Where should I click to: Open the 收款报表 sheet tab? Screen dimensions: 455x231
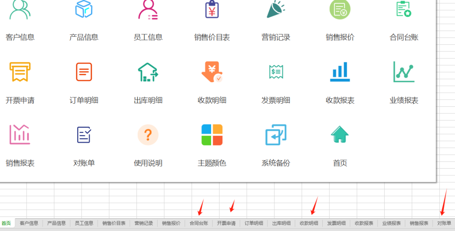[x=364, y=223]
